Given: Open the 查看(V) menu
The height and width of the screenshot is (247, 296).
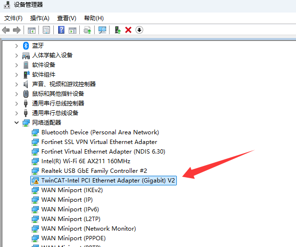Looking at the screenshot, I should [66, 18].
